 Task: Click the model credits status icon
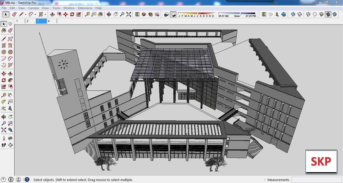click(11, 179)
